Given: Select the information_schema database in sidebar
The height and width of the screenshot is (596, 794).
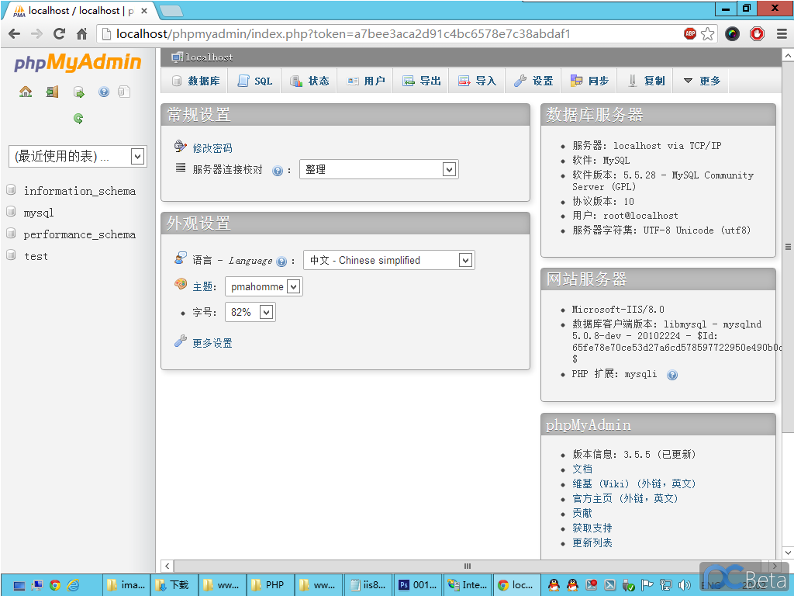Looking at the screenshot, I should point(79,191).
